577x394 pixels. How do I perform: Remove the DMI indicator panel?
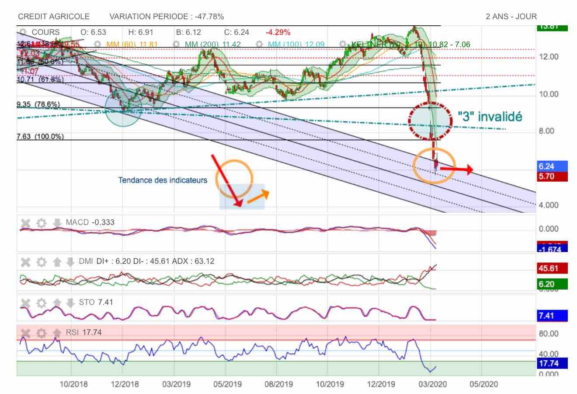pos(26,262)
